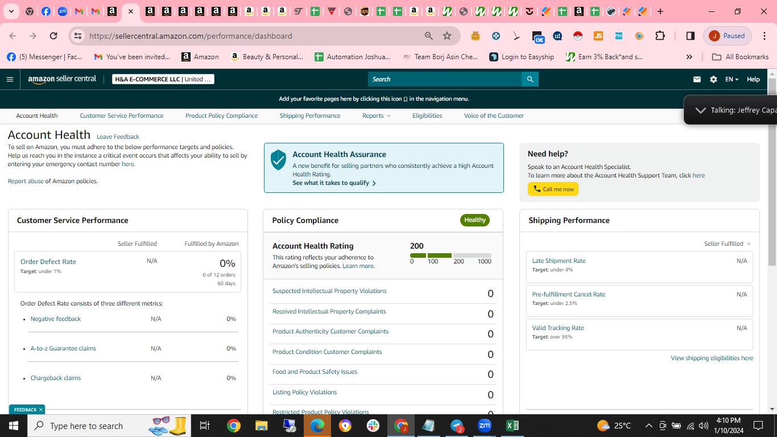Open the Eligibilities tab
777x437 pixels.
[x=427, y=116]
